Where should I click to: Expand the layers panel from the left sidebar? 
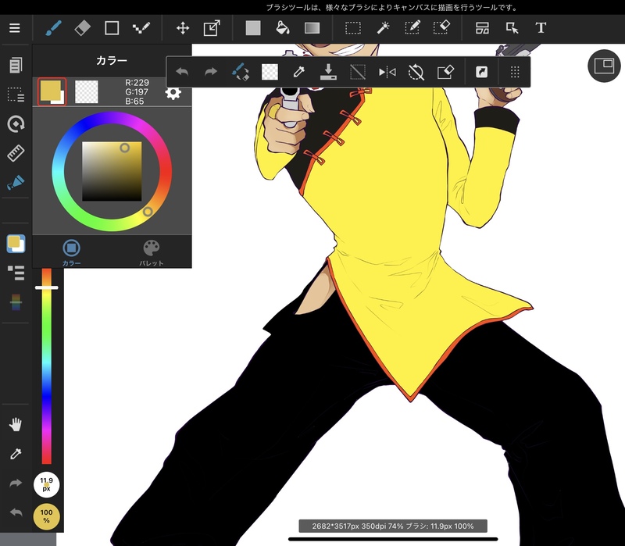pyautogui.click(x=16, y=273)
